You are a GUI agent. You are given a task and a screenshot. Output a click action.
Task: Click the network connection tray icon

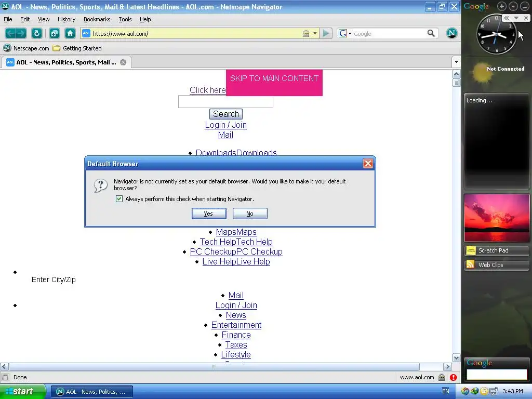[494, 391]
